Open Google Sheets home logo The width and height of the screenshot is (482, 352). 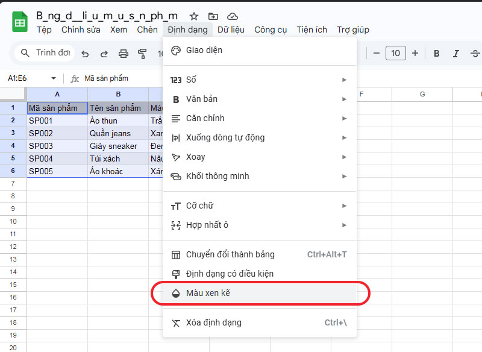[20, 22]
